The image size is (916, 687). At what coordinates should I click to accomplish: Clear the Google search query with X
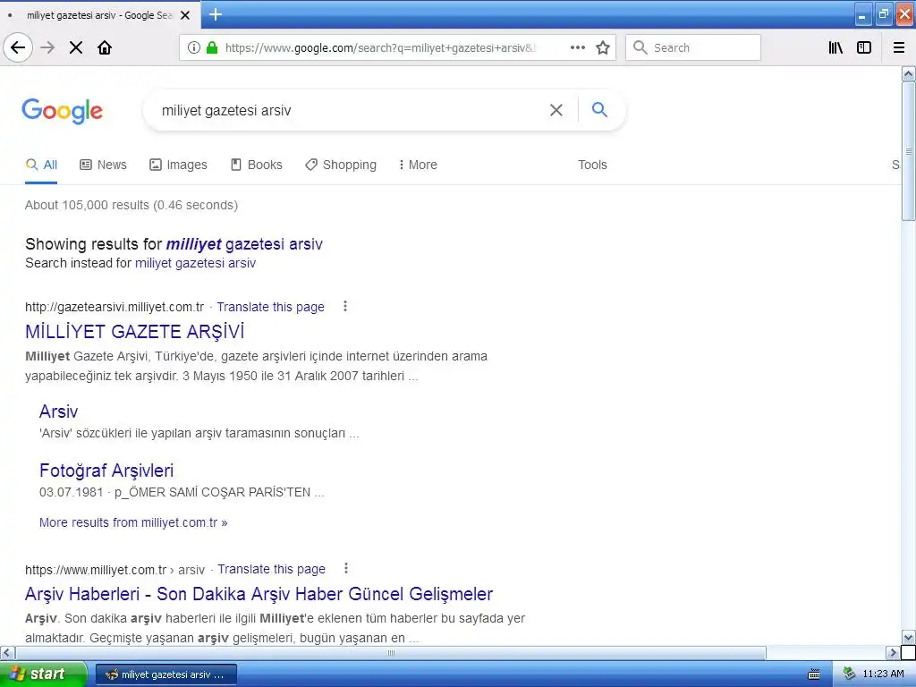pos(556,110)
